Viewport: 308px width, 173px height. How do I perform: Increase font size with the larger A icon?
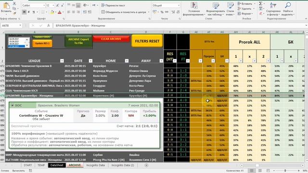click(x=57, y=5)
